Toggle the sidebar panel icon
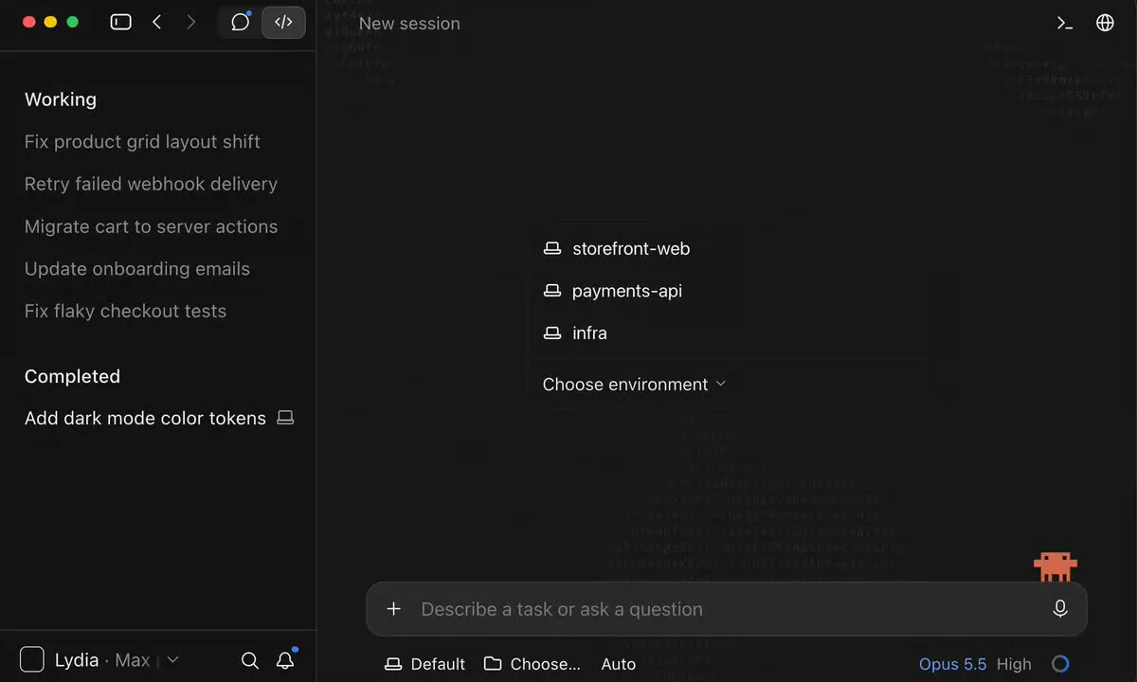 coord(121,22)
